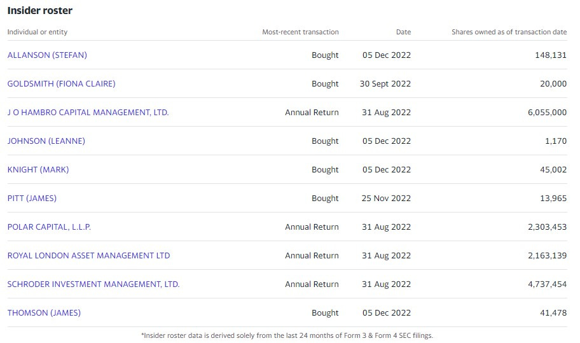Click Thomson's 05 Dec 2022 date
Screen dimensions: 580x343
pos(387,312)
